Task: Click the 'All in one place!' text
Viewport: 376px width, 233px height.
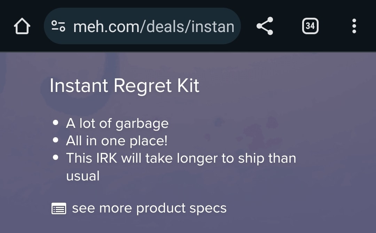Action: 117,141
